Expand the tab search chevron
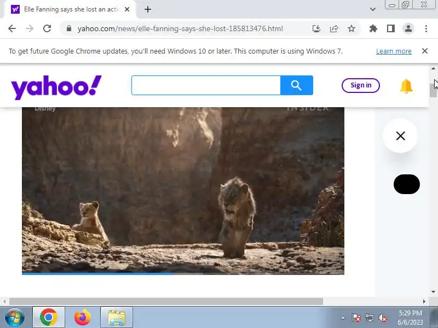Viewport: 438px width, 328px height. pyautogui.click(x=373, y=9)
